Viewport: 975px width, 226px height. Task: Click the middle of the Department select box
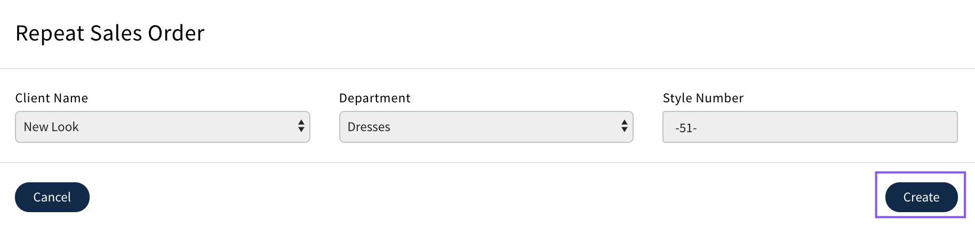(486, 127)
